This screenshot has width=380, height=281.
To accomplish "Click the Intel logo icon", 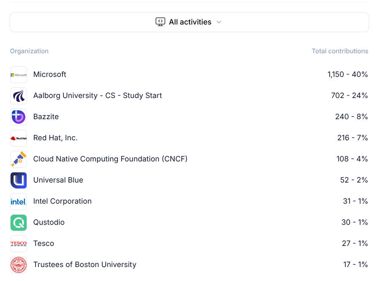I will 19,202.
